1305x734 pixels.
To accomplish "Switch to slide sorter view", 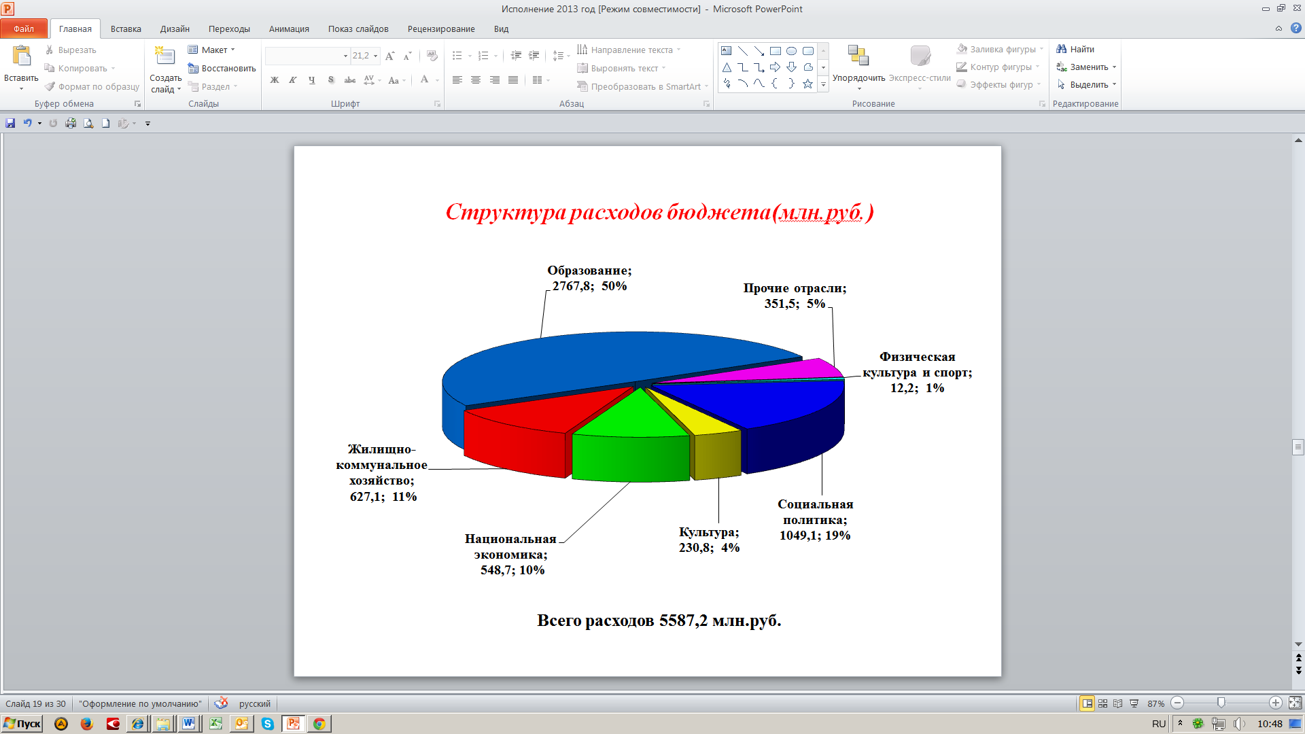I will coord(1102,703).
